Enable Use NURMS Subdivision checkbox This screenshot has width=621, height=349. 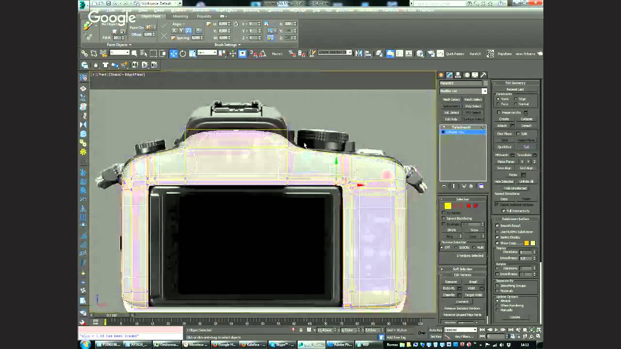pos(497,232)
